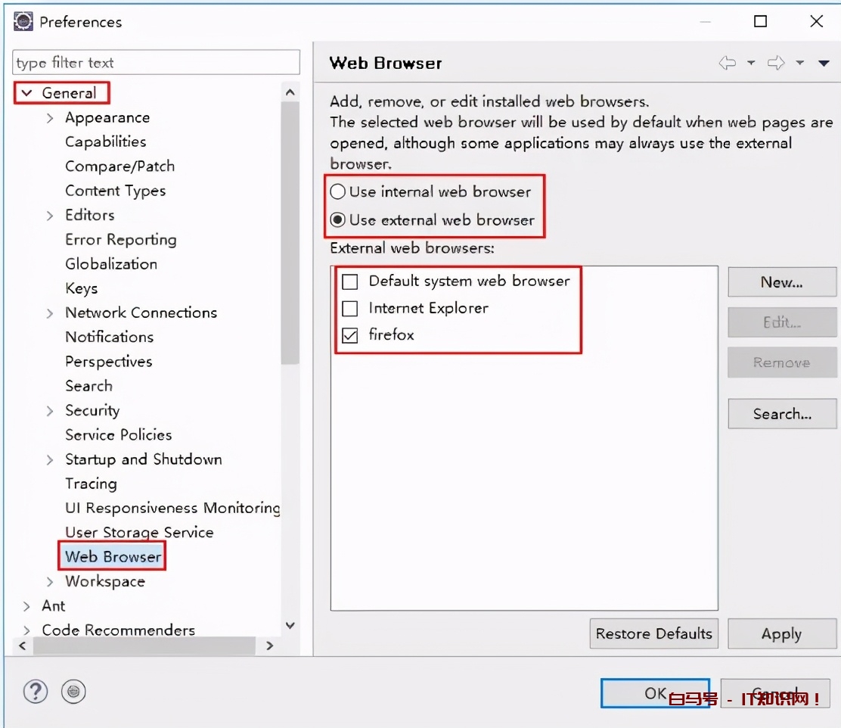Expand the Code Recommenders node

(26, 630)
